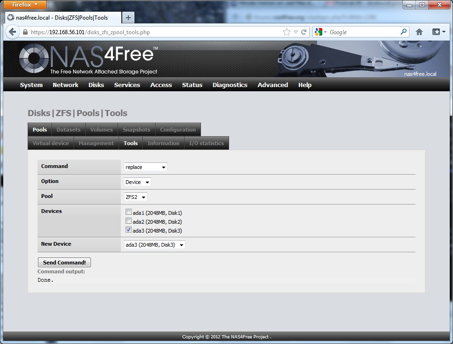This screenshot has height=344, width=453.
Task: Switch to the Volumes tab
Action: click(x=101, y=130)
